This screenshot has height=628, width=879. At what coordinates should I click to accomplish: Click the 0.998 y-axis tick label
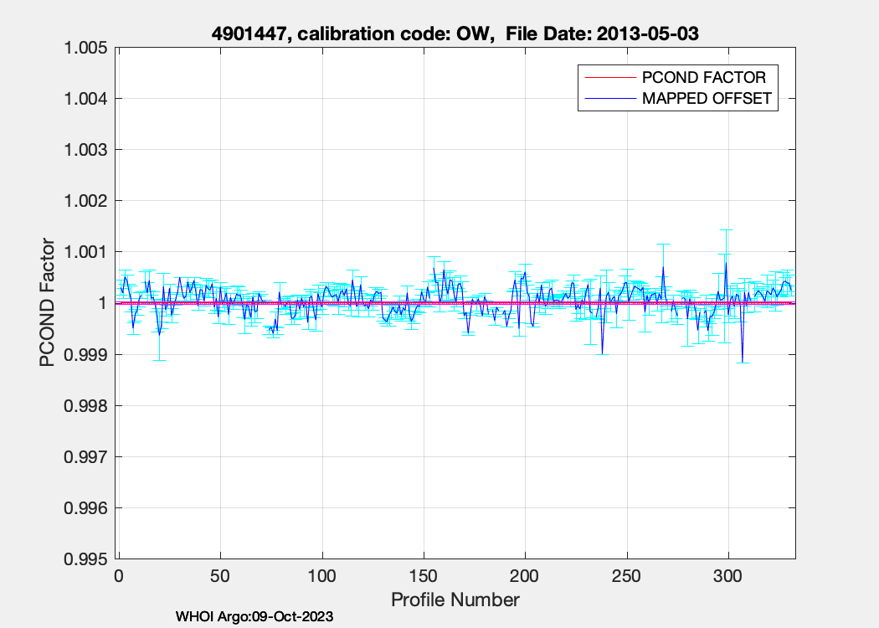click(86, 405)
